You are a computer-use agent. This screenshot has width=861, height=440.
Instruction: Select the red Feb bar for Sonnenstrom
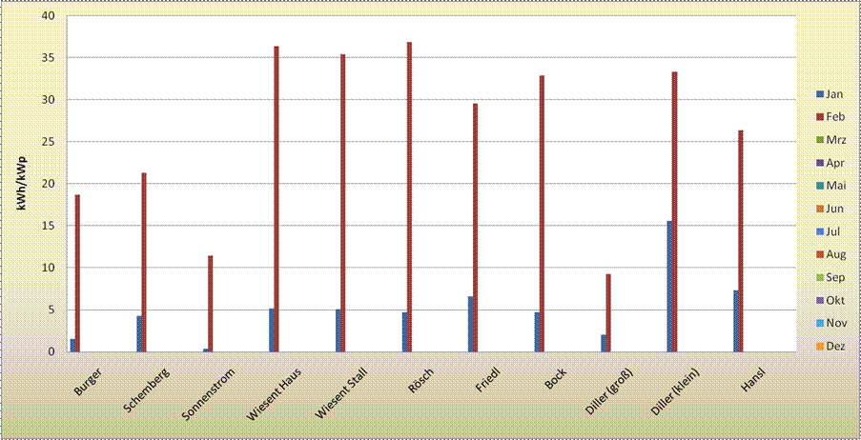click(211, 304)
